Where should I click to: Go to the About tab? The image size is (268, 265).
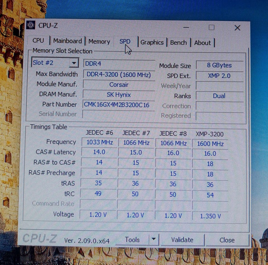pyautogui.click(x=202, y=43)
